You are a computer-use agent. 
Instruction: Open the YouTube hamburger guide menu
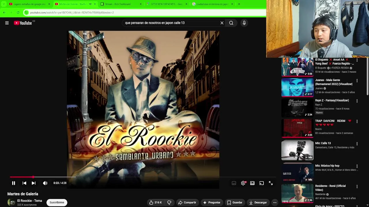(7, 23)
